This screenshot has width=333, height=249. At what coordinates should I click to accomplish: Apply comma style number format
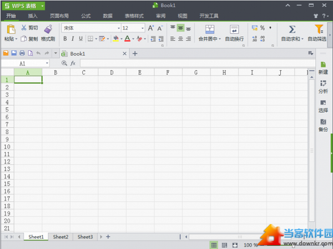pyautogui.click(x=270, y=28)
